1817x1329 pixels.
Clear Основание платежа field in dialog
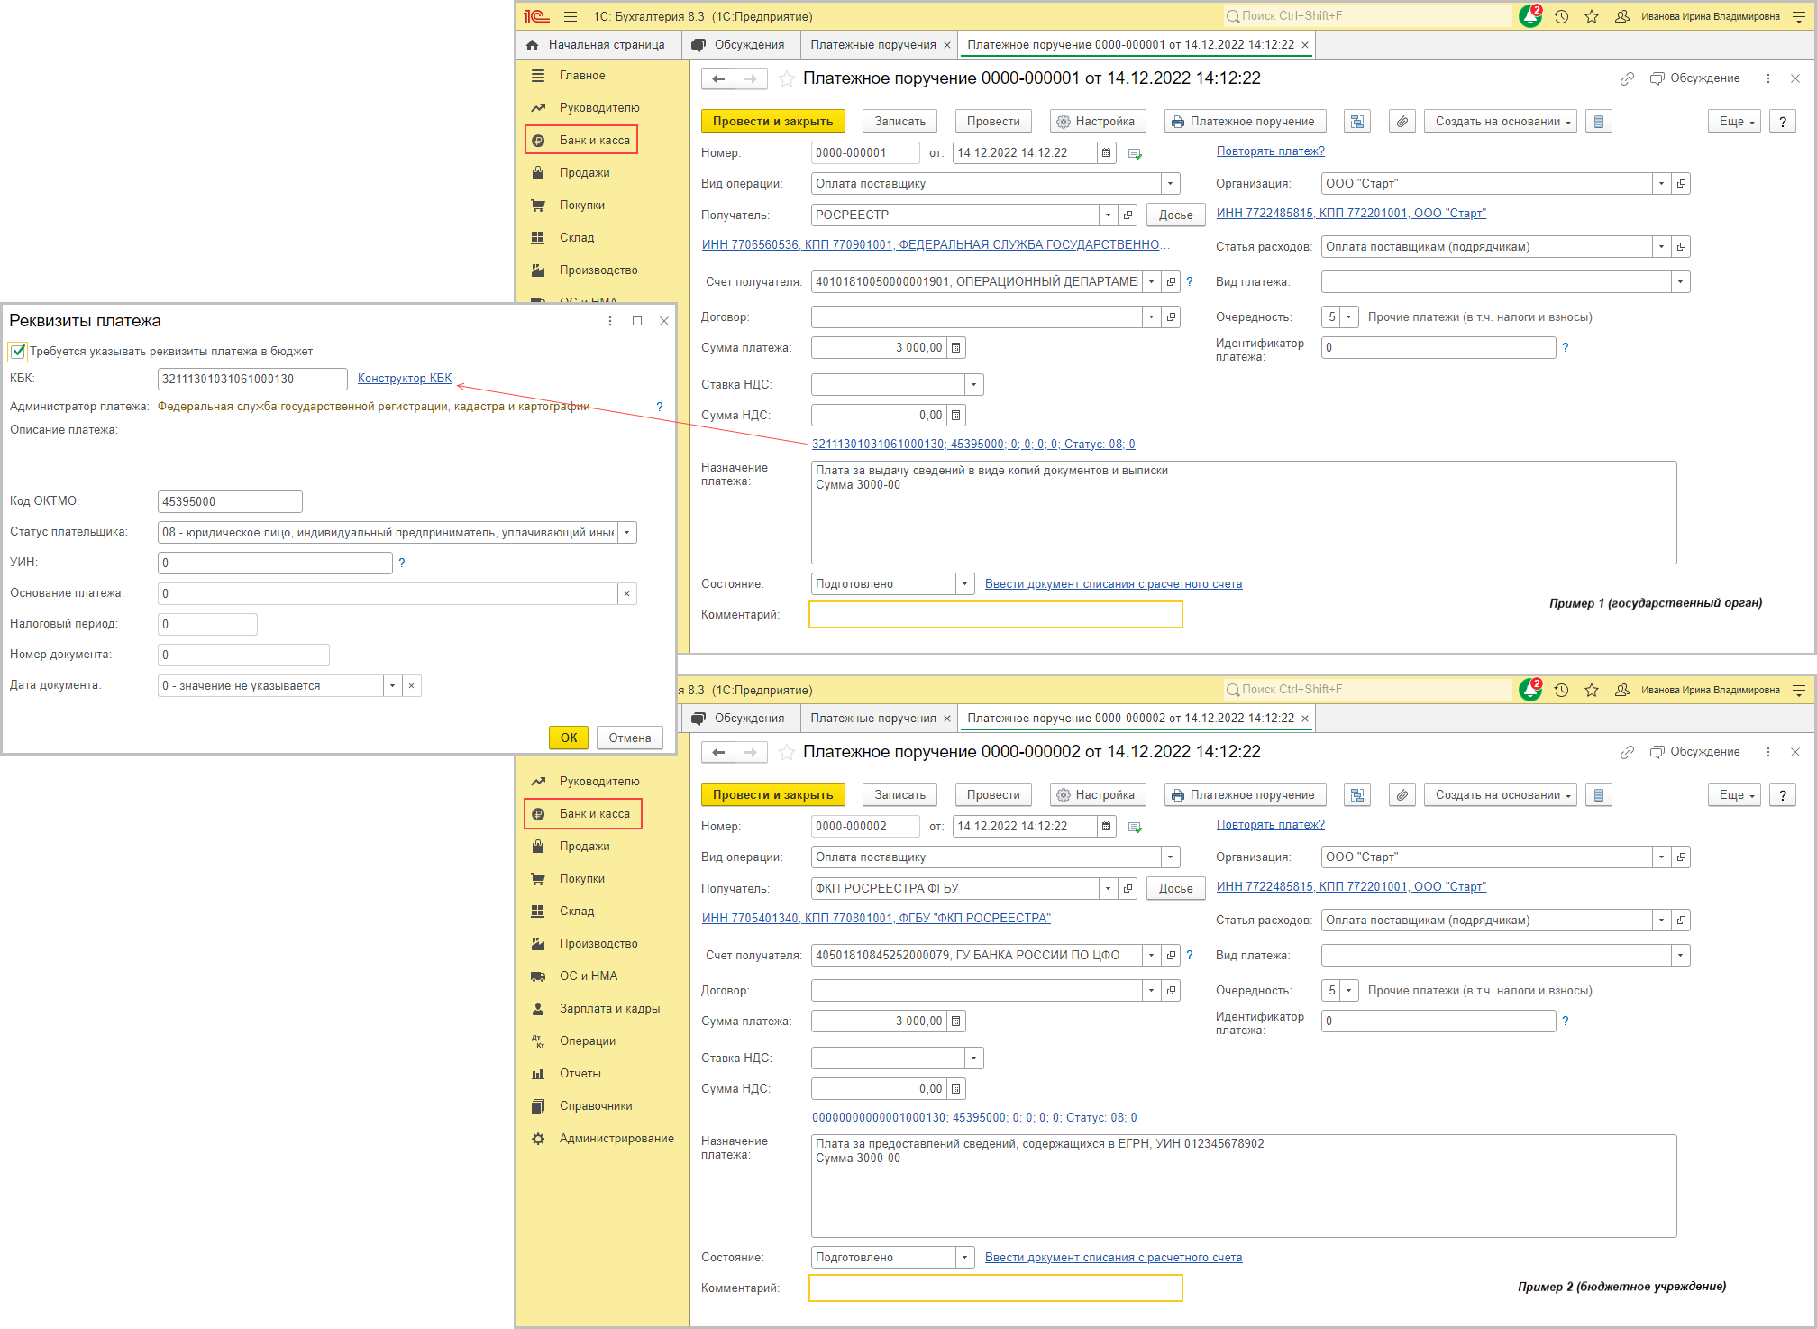tap(627, 593)
